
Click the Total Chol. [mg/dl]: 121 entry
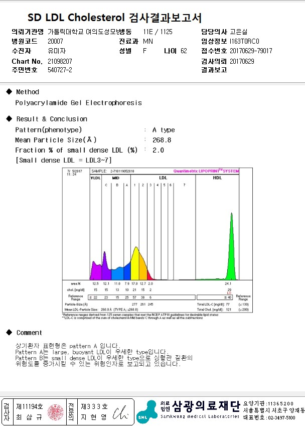[214, 310]
